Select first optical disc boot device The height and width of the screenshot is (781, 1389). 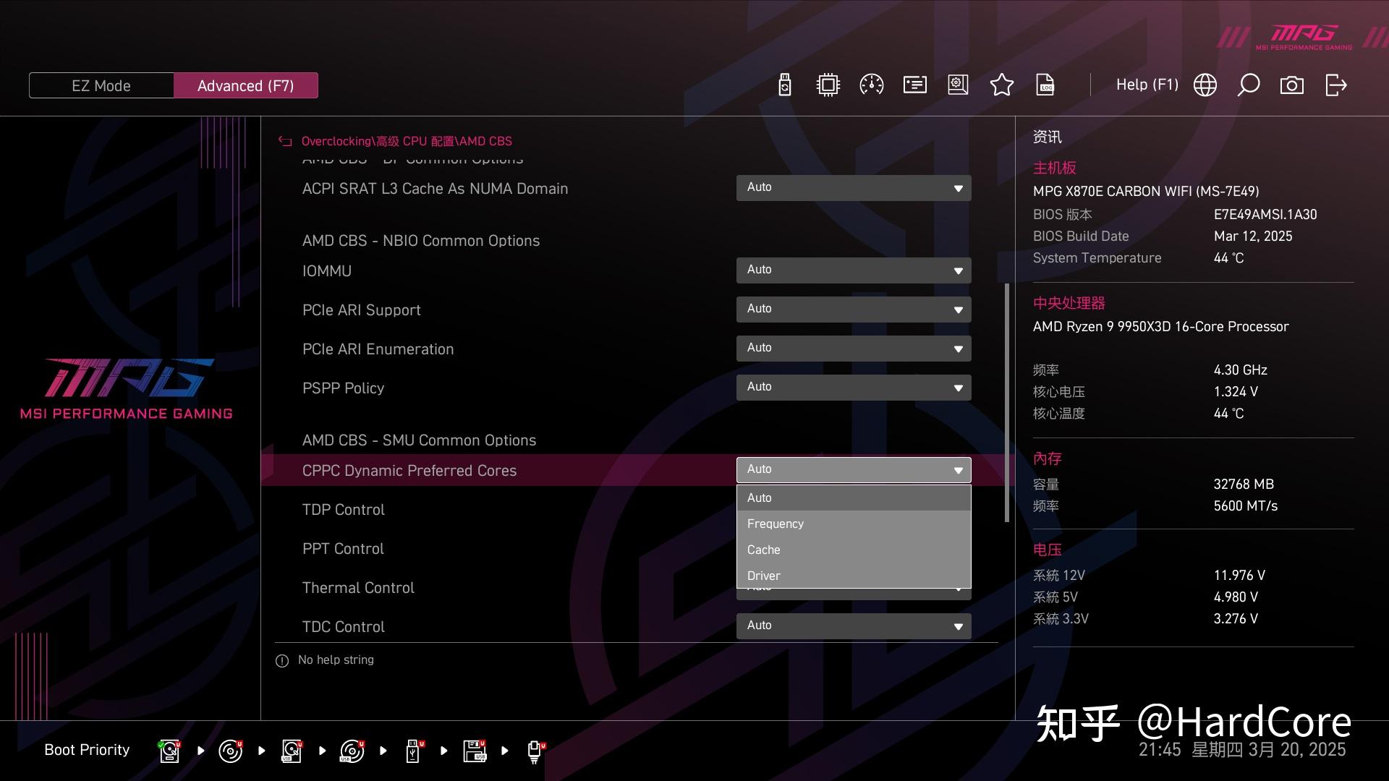[230, 751]
